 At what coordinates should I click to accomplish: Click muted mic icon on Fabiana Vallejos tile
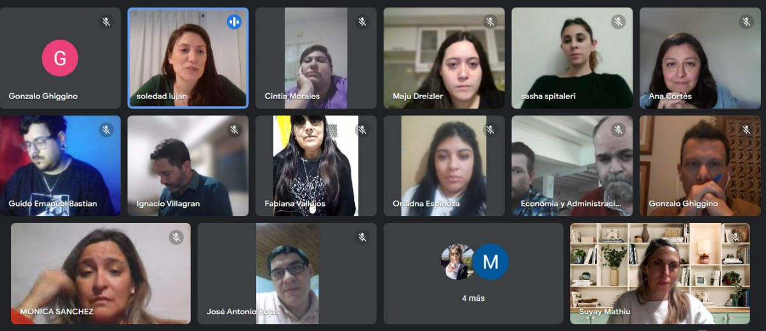(362, 130)
